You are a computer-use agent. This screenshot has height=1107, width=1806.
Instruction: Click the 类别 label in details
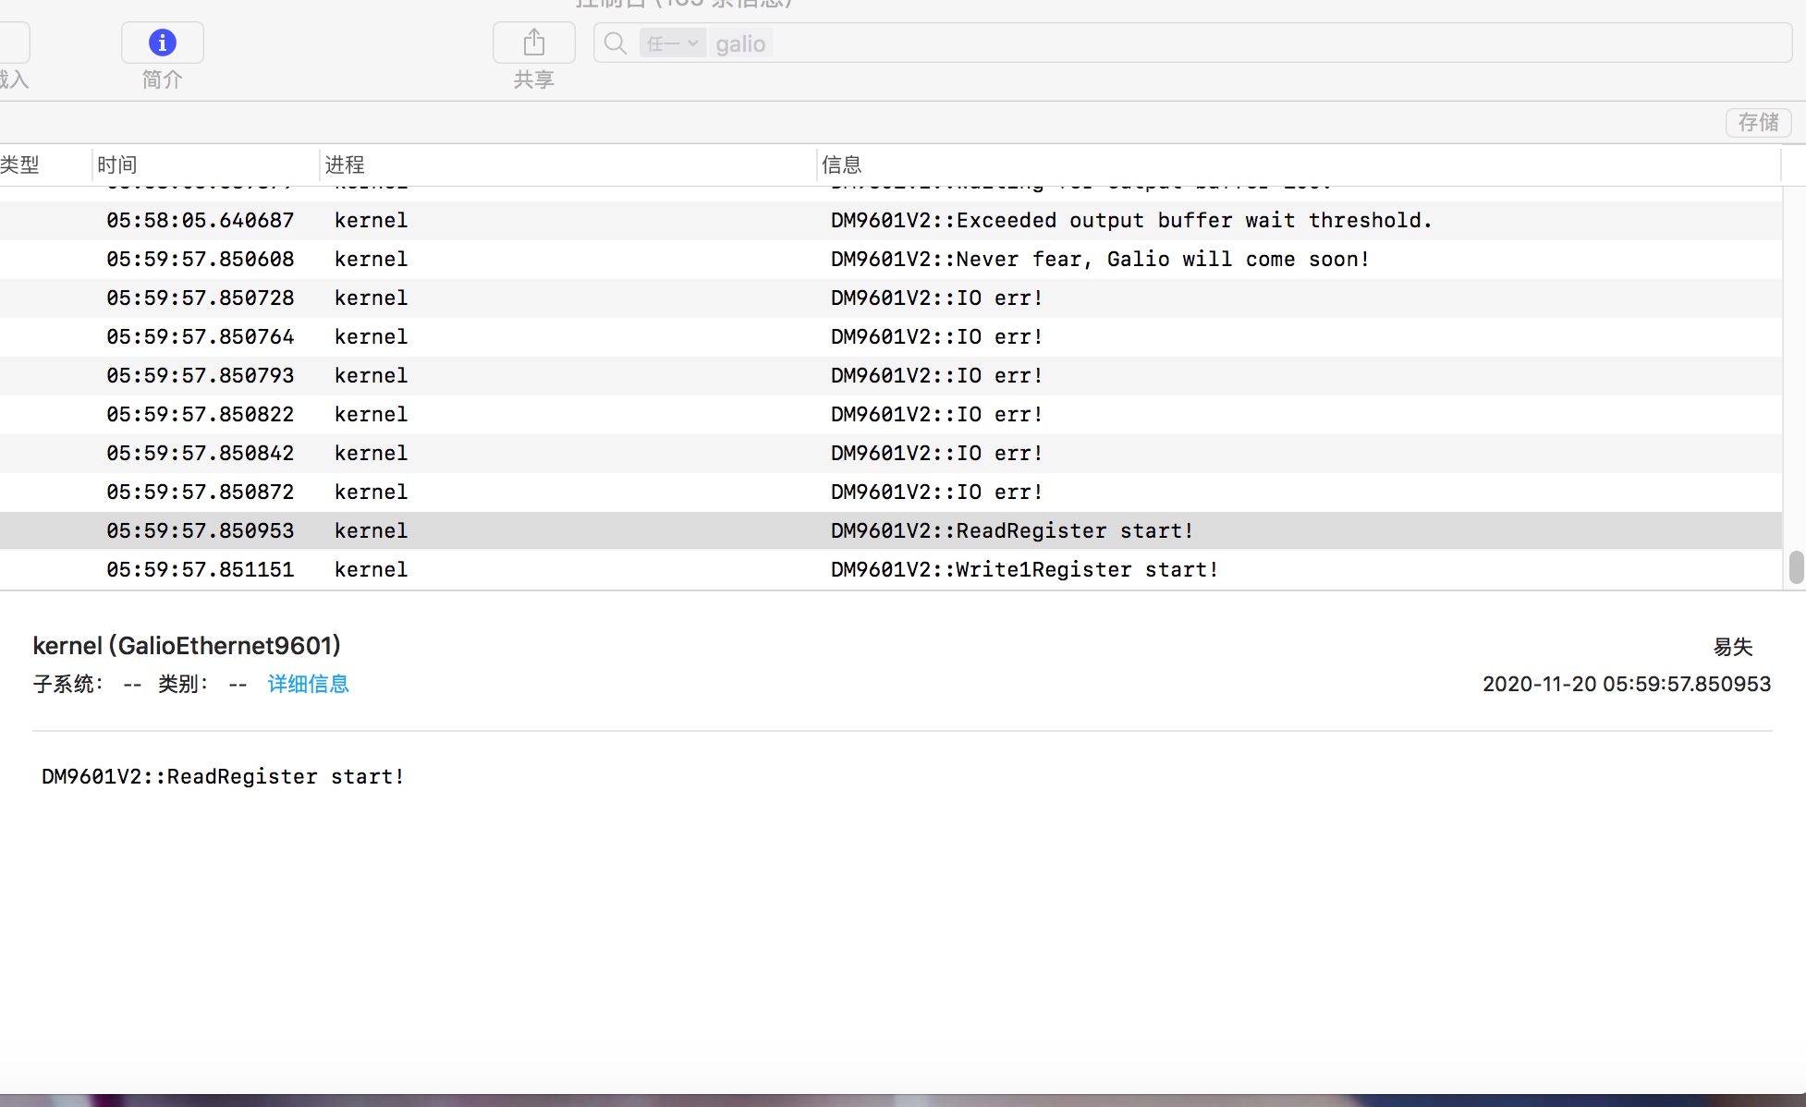pos(183,684)
